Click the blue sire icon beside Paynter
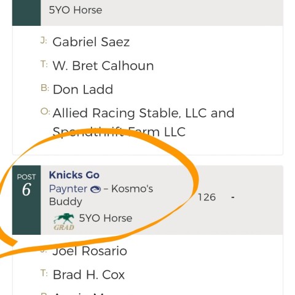 [x=95, y=189]
